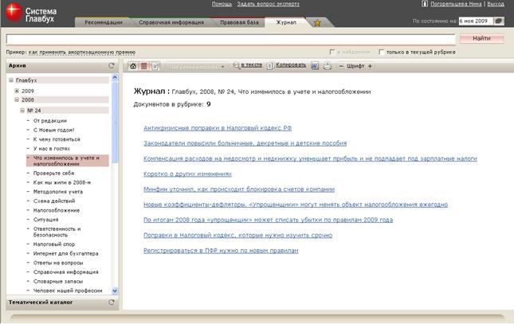Collapse the 2008 tree node
The height and width of the screenshot is (324, 514).
point(17,100)
